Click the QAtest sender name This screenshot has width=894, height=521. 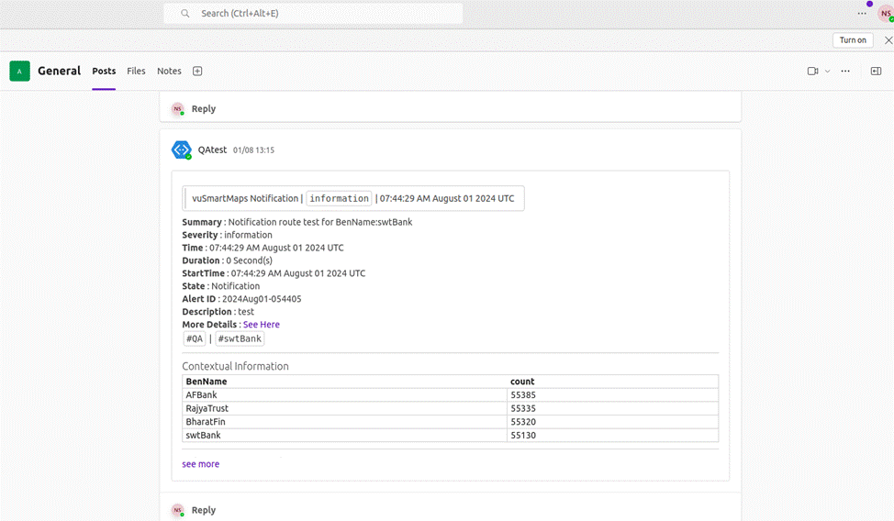(212, 150)
